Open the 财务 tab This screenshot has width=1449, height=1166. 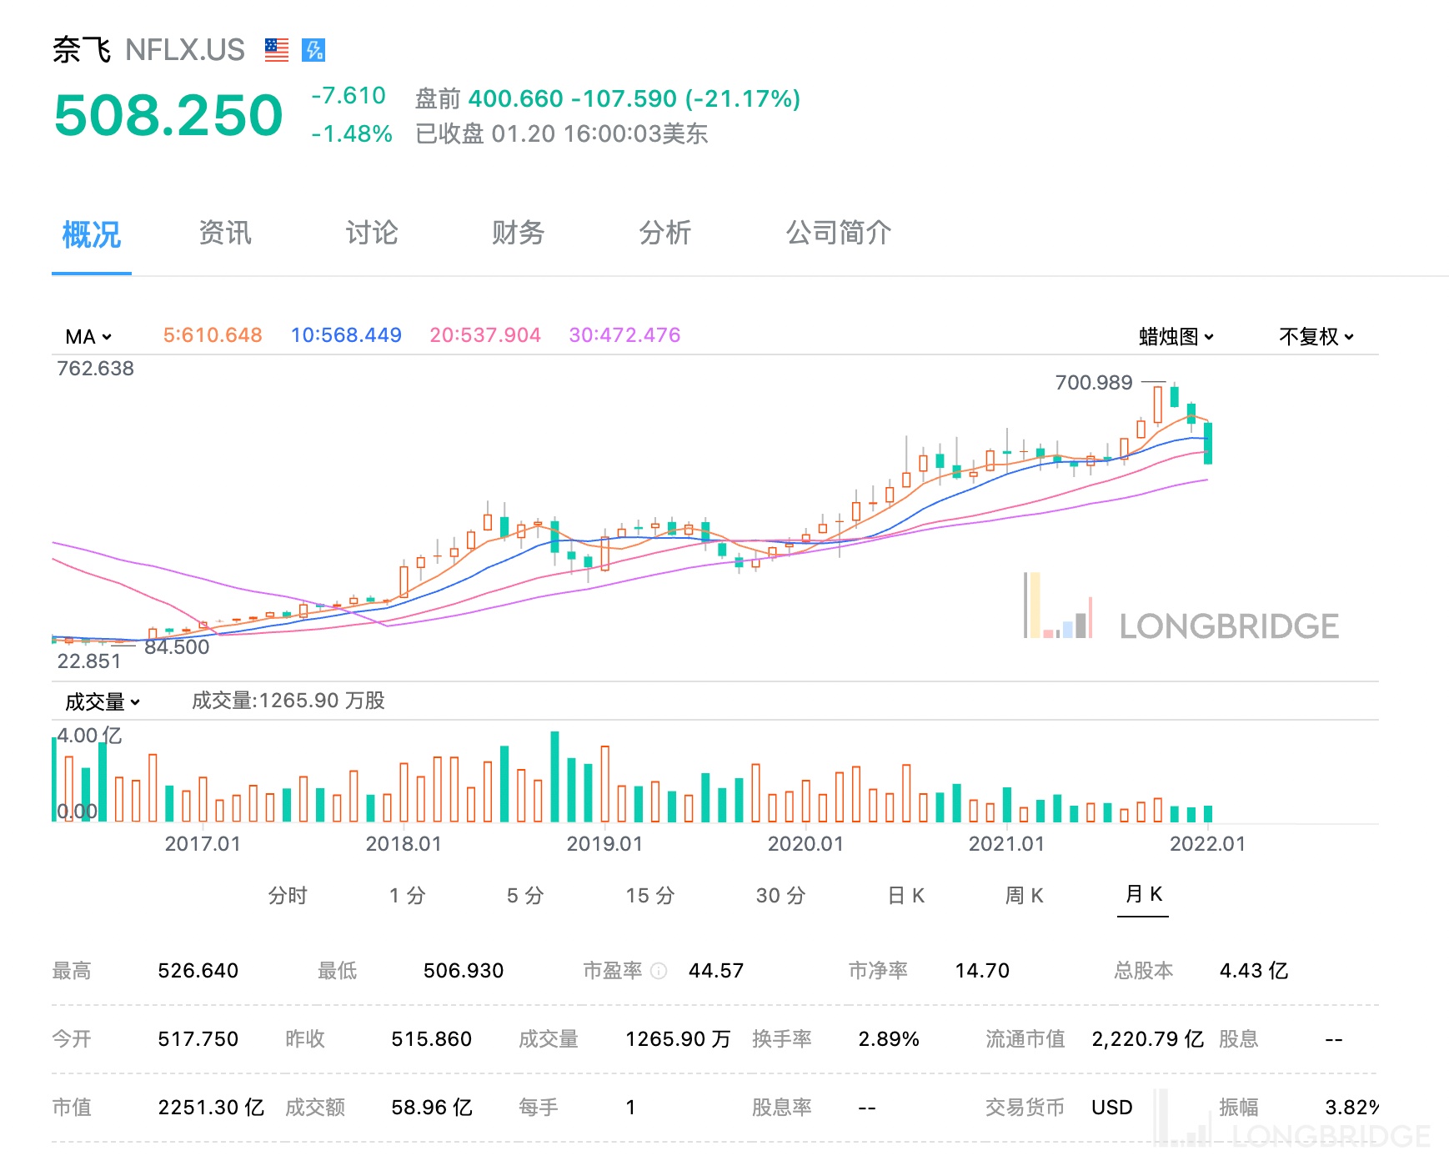[x=519, y=233]
